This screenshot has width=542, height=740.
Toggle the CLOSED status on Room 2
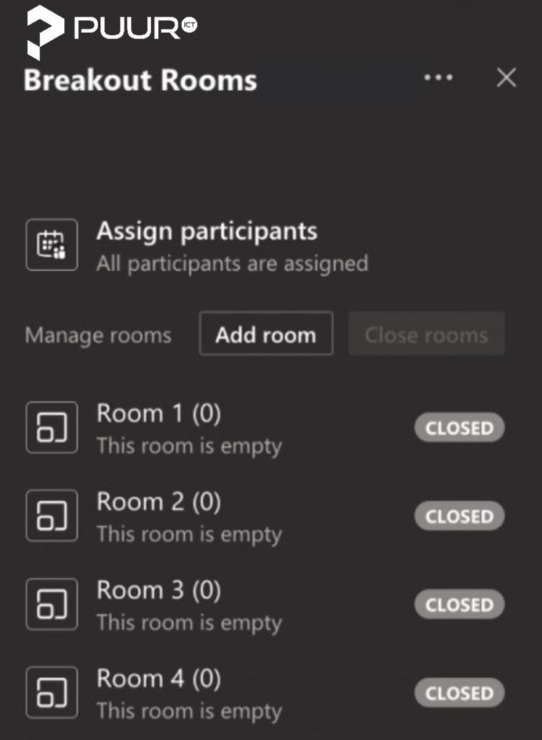tap(459, 516)
